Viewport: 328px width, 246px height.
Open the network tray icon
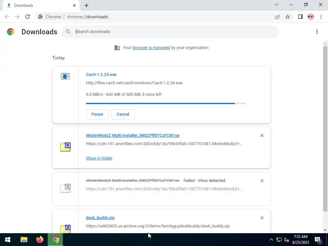tap(279, 240)
